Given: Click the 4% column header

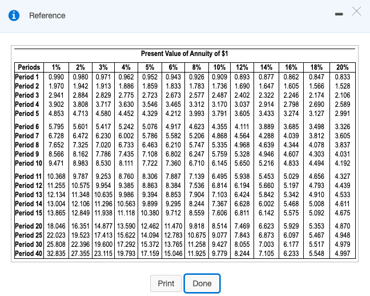Looking at the screenshot, I should point(126,67).
